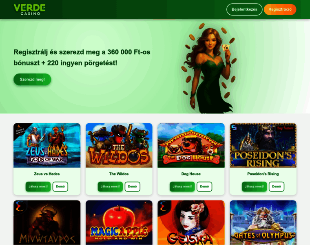Open the Zeus vs Hades game thumbnail
Screen dimensions: 310x245
click(x=47, y=145)
